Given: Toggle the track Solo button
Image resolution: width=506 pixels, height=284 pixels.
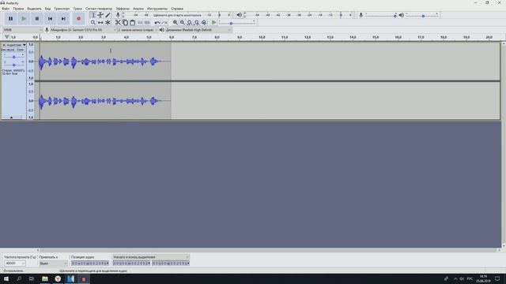Looking at the screenshot, I should pyautogui.click(x=20, y=50).
